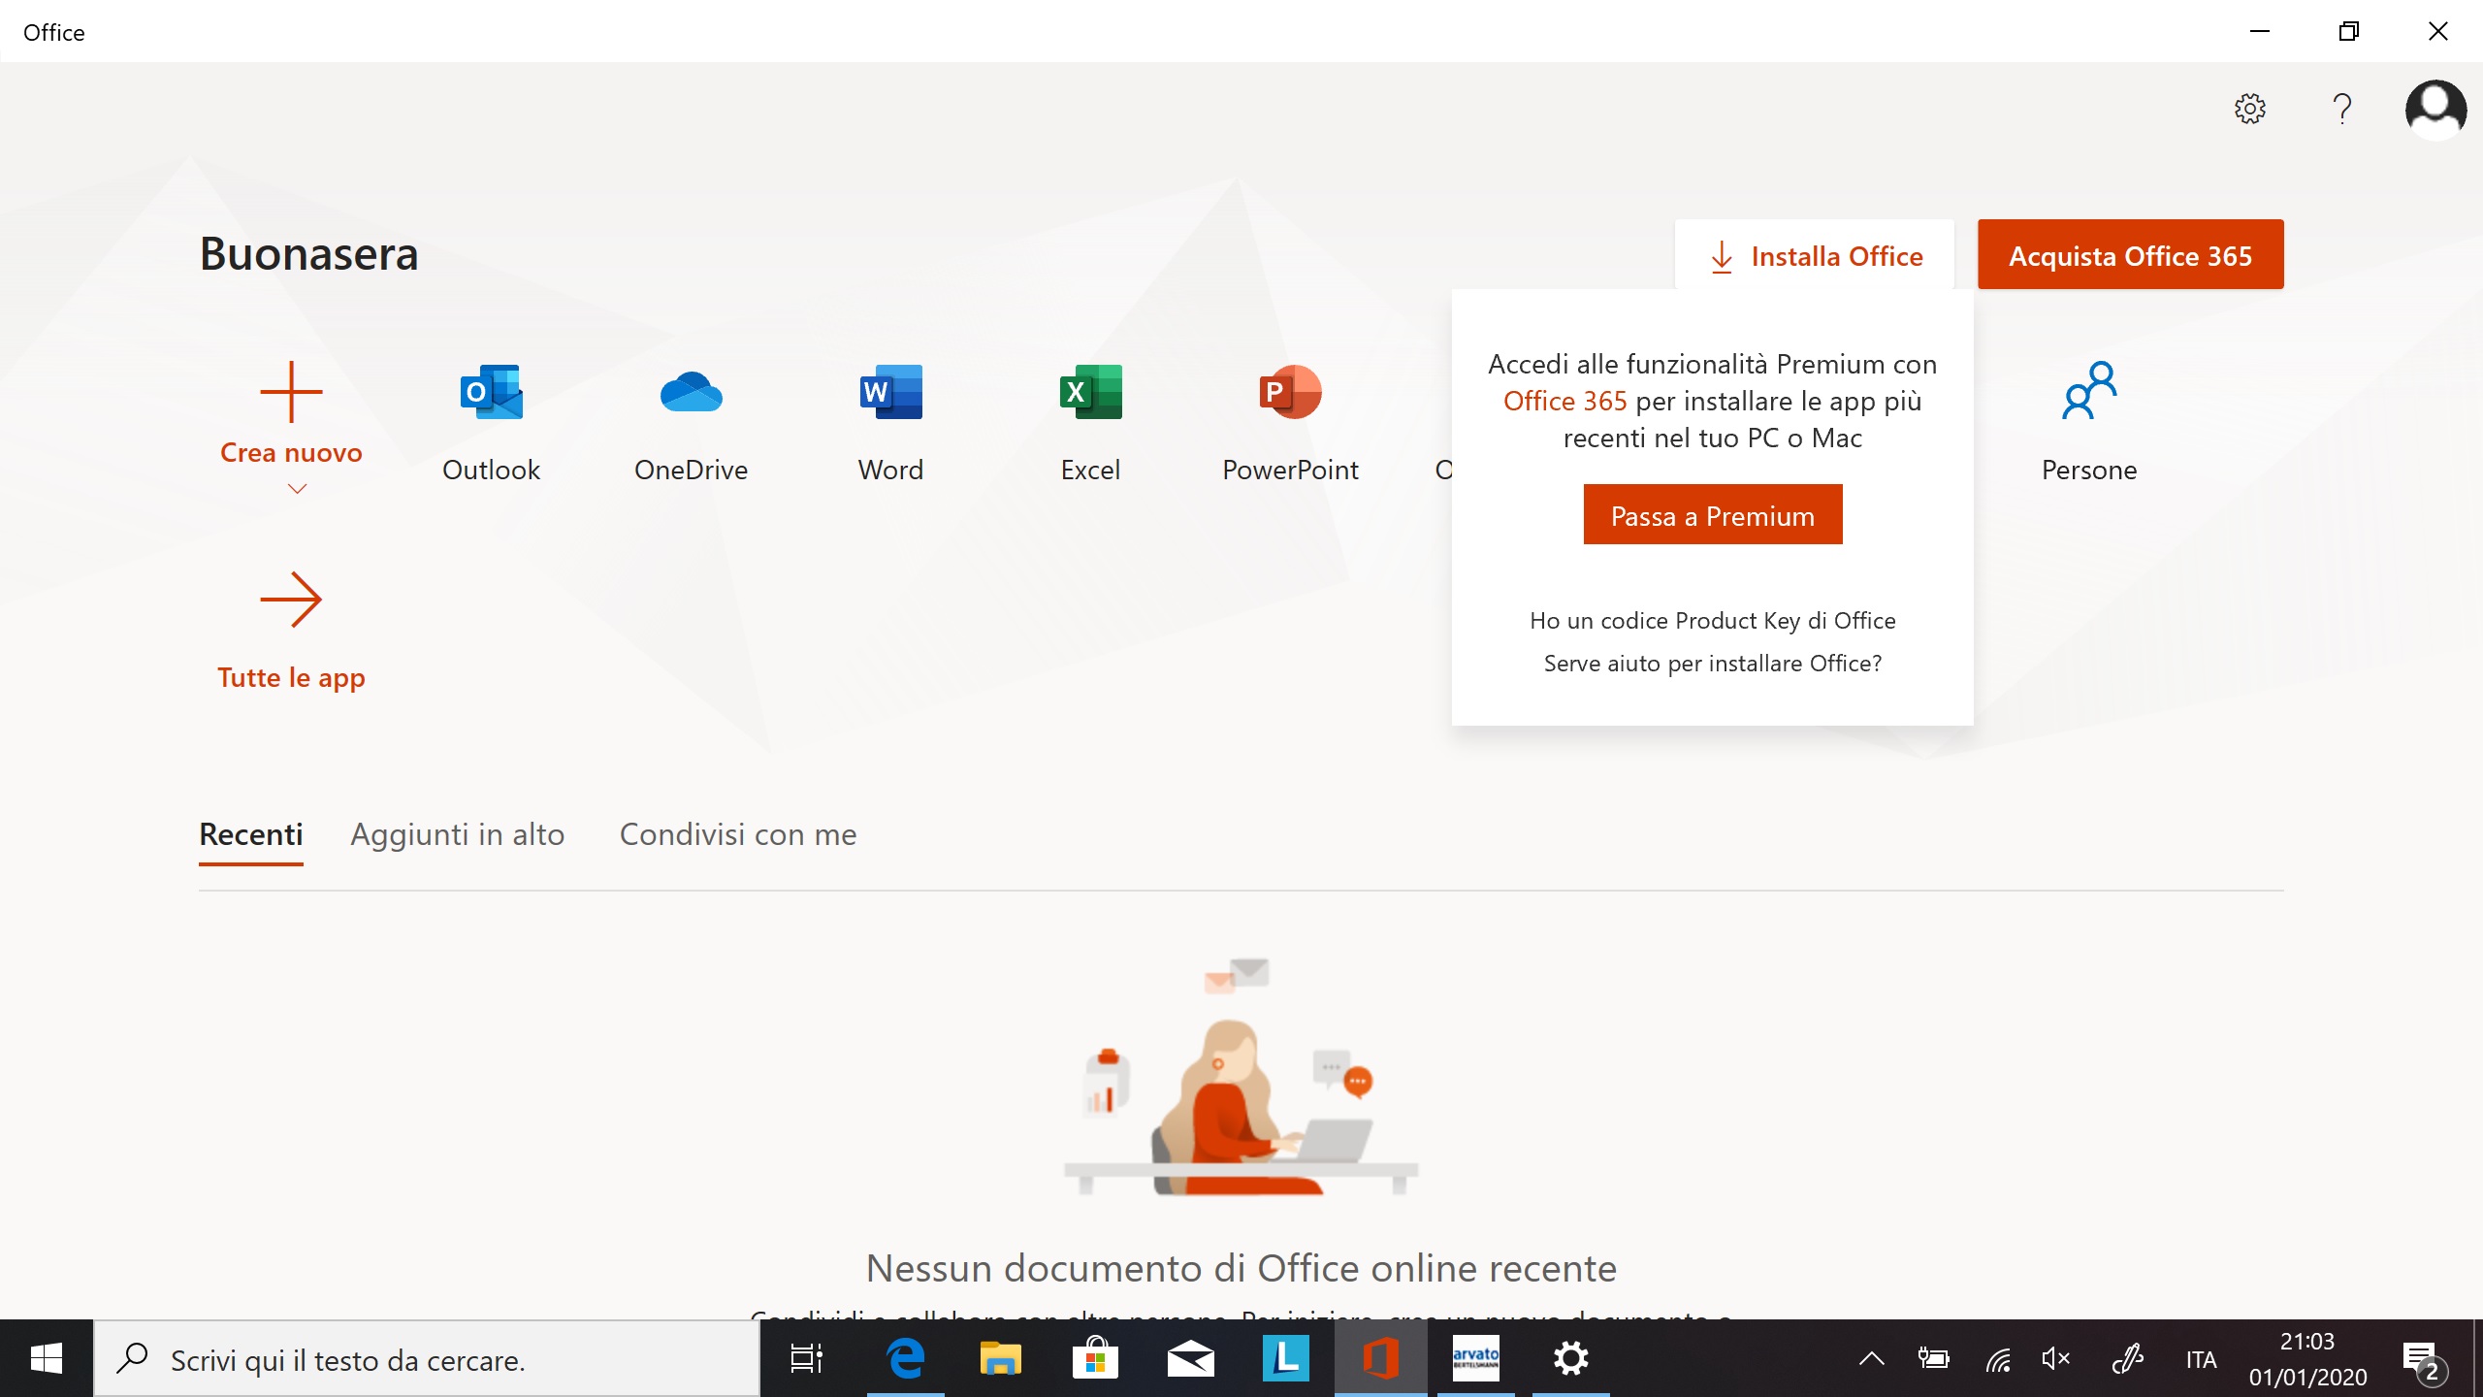Expand Tutte le app list
Image resolution: width=2483 pixels, height=1397 pixels.
point(292,632)
